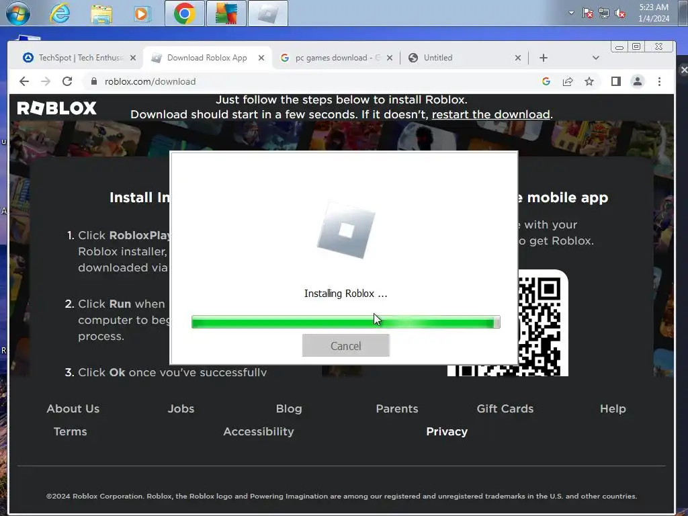The width and height of the screenshot is (688, 516).
Task: Open the Parents footer link
Action: pyautogui.click(x=397, y=408)
